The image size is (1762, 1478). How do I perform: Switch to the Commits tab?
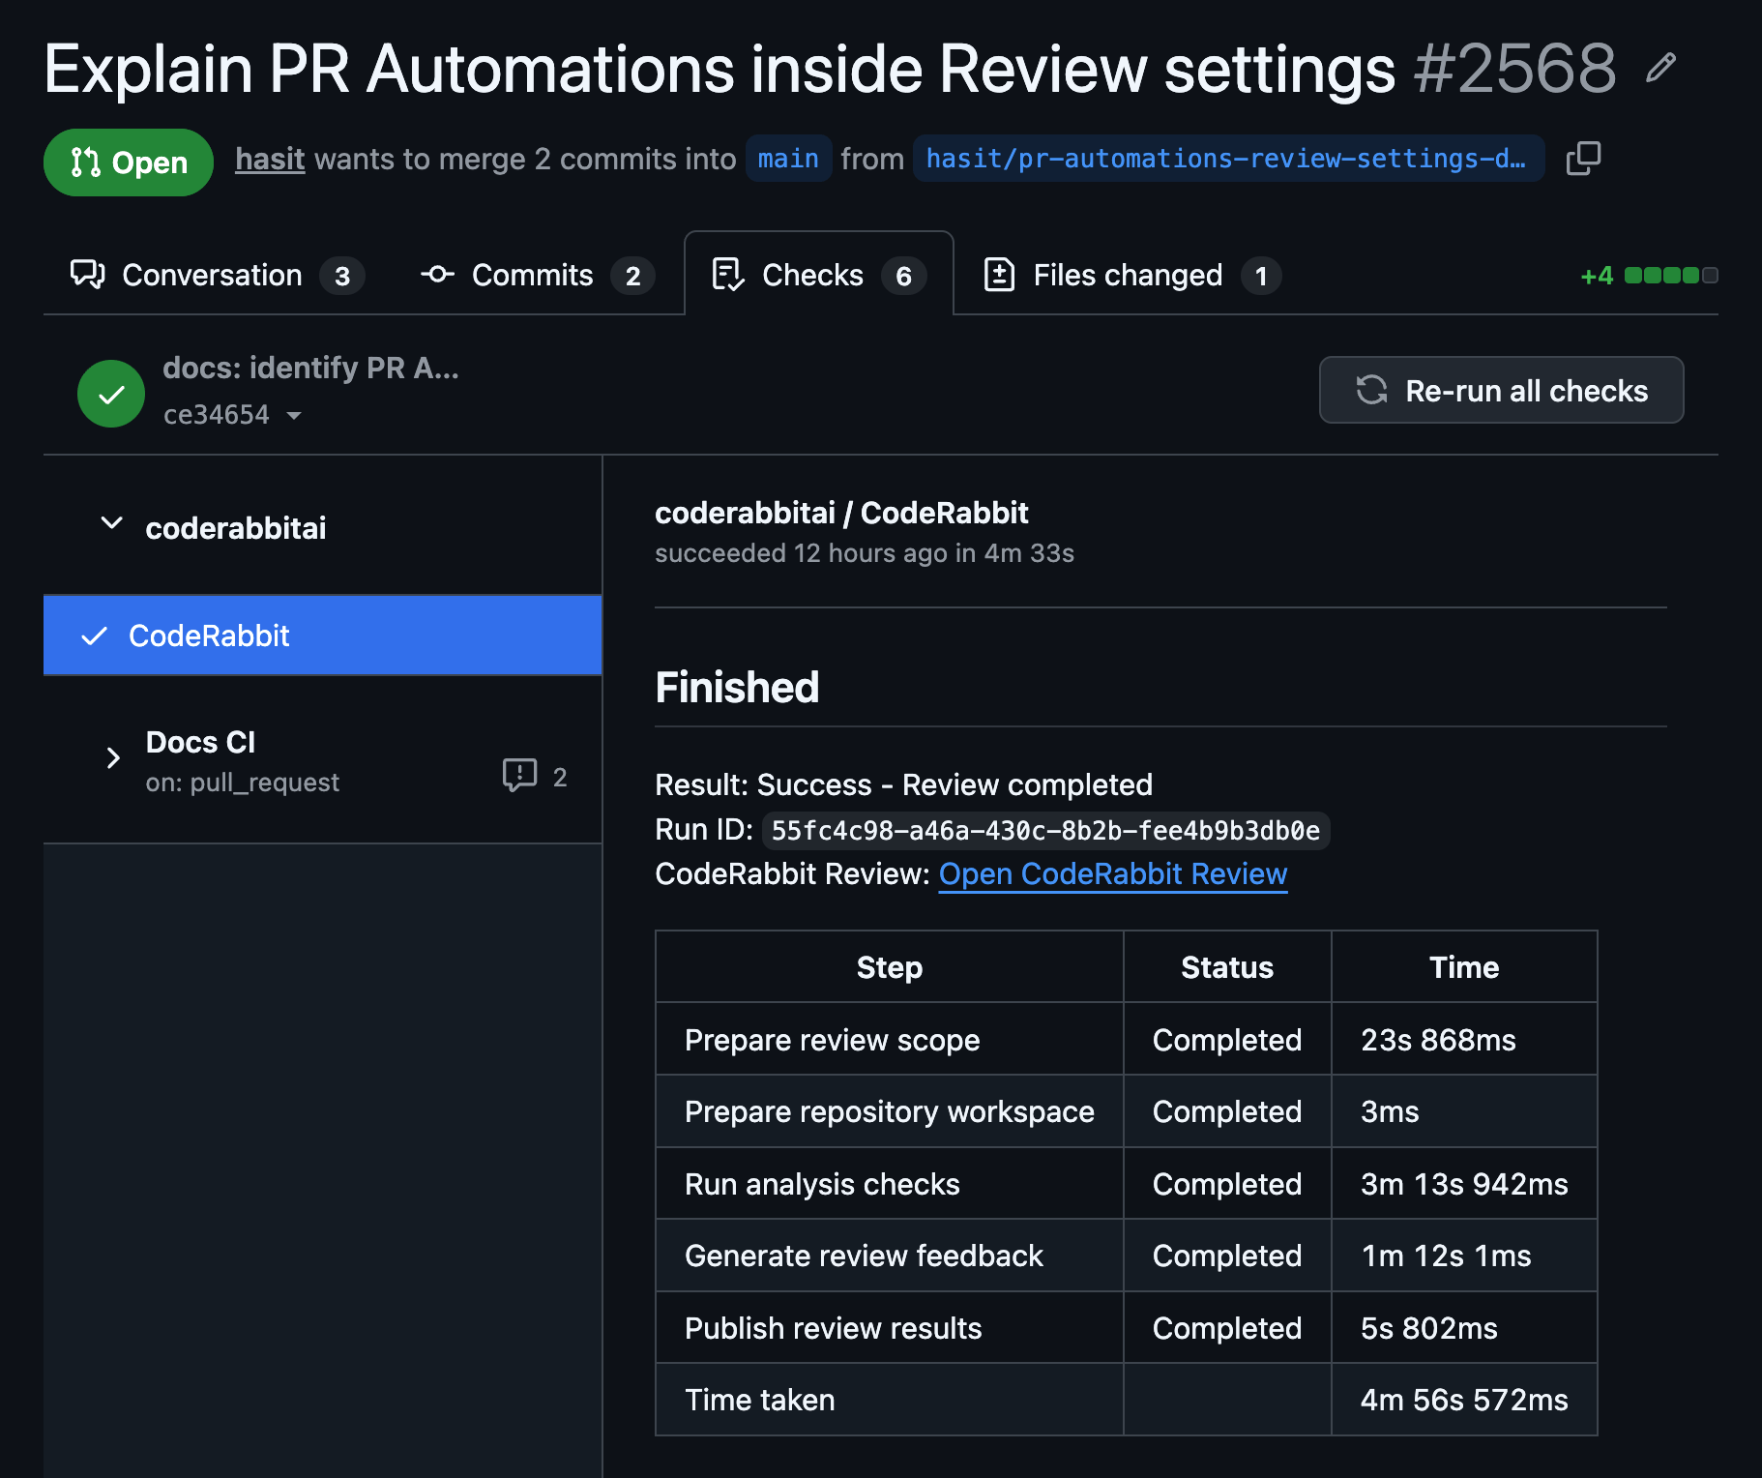point(538,275)
